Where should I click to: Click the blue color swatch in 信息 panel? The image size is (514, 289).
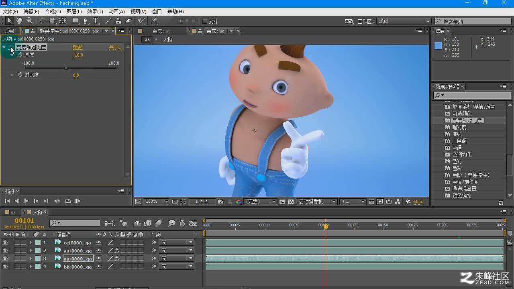(x=438, y=46)
